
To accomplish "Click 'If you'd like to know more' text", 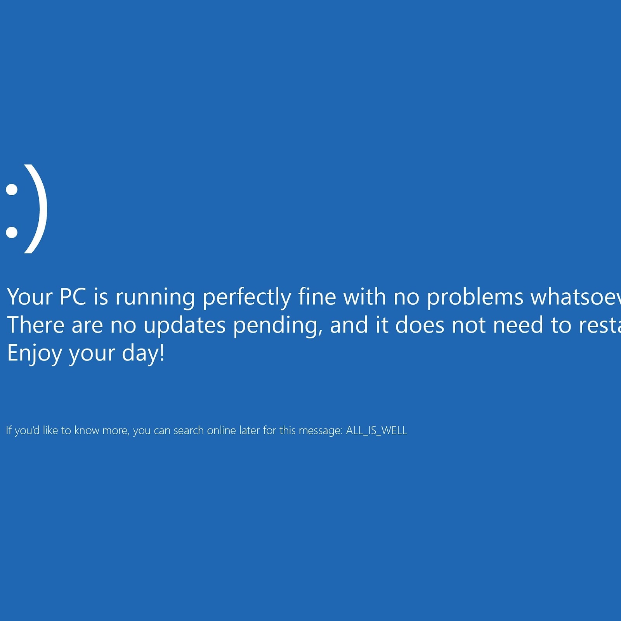I will (67, 430).
